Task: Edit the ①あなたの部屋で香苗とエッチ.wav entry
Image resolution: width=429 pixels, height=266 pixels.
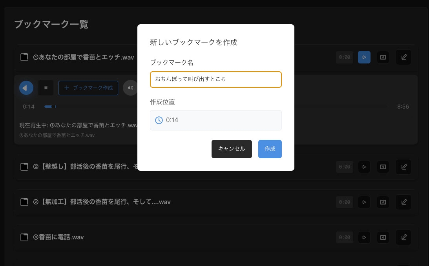Action: click(403, 57)
